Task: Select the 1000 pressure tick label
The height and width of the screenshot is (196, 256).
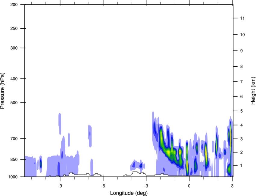Action: click(x=13, y=177)
